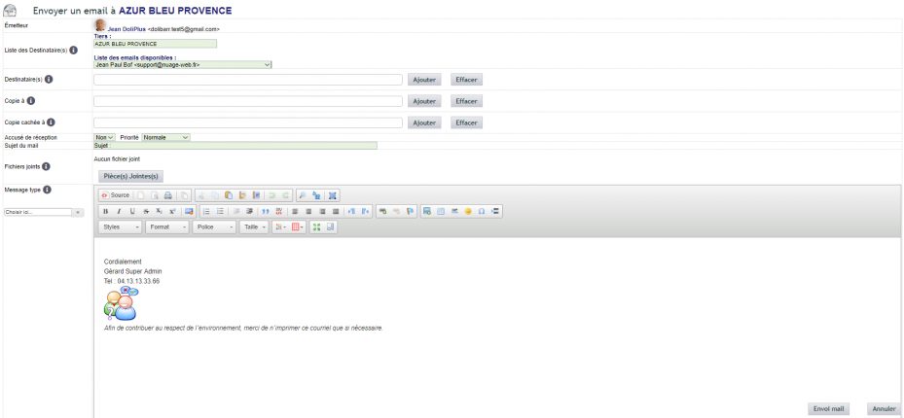Screen dimensions: 904x418
Task: Align text right
Action: tap(322, 211)
